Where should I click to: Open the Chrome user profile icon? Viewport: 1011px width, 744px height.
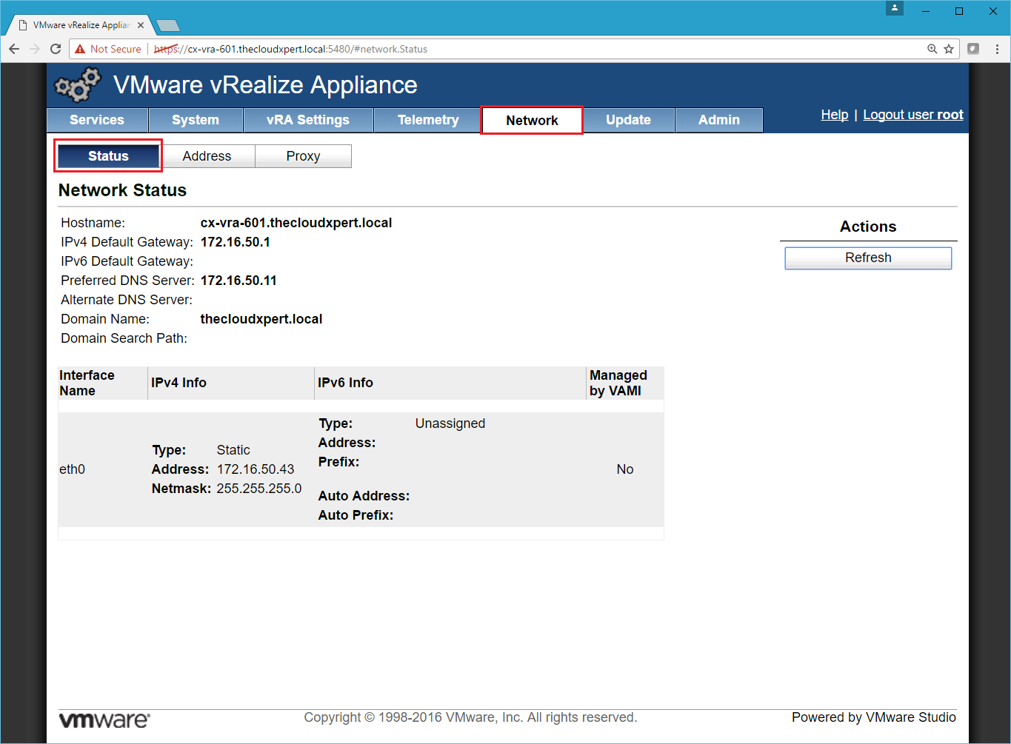coord(895,9)
